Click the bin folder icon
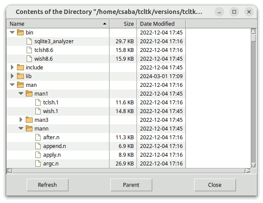The image size is (263, 203). click(20, 32)
